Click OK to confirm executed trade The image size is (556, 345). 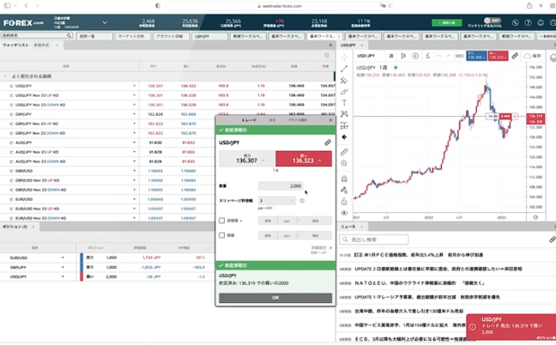[275, 298]
